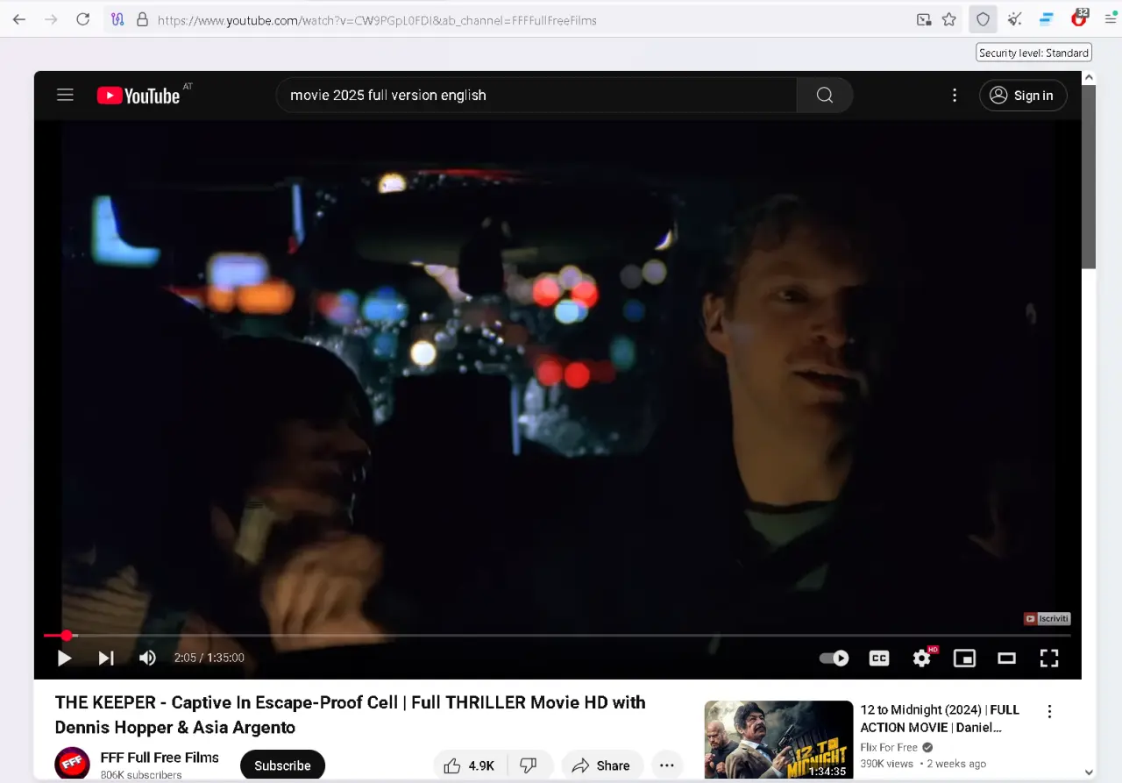1122x783 pixels.
Task: Play the paused video
Action: coord(64,658)
